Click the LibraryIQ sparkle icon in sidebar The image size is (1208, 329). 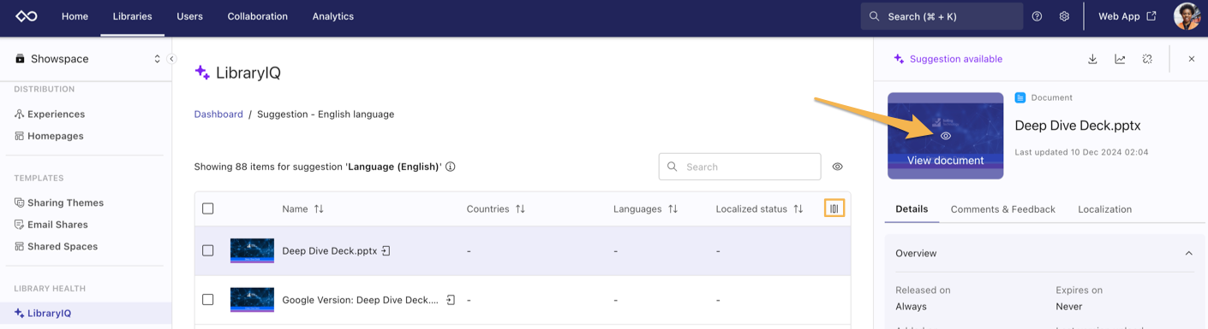click(19, 313)
